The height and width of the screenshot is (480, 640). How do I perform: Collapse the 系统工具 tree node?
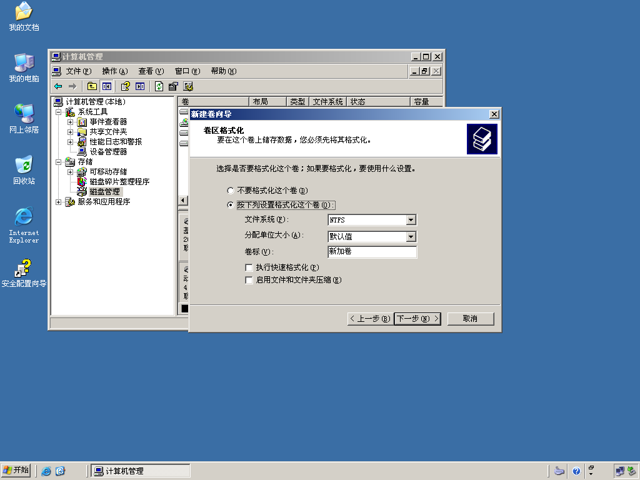(x=58, y=112)
